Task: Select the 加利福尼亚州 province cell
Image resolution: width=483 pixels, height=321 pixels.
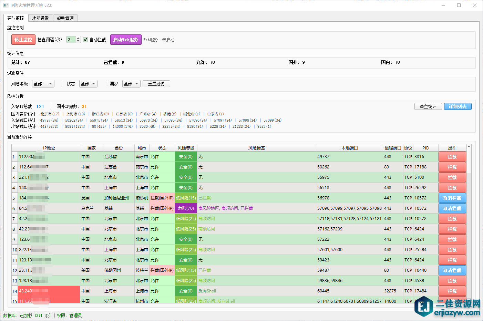Action: click(119, 198)
